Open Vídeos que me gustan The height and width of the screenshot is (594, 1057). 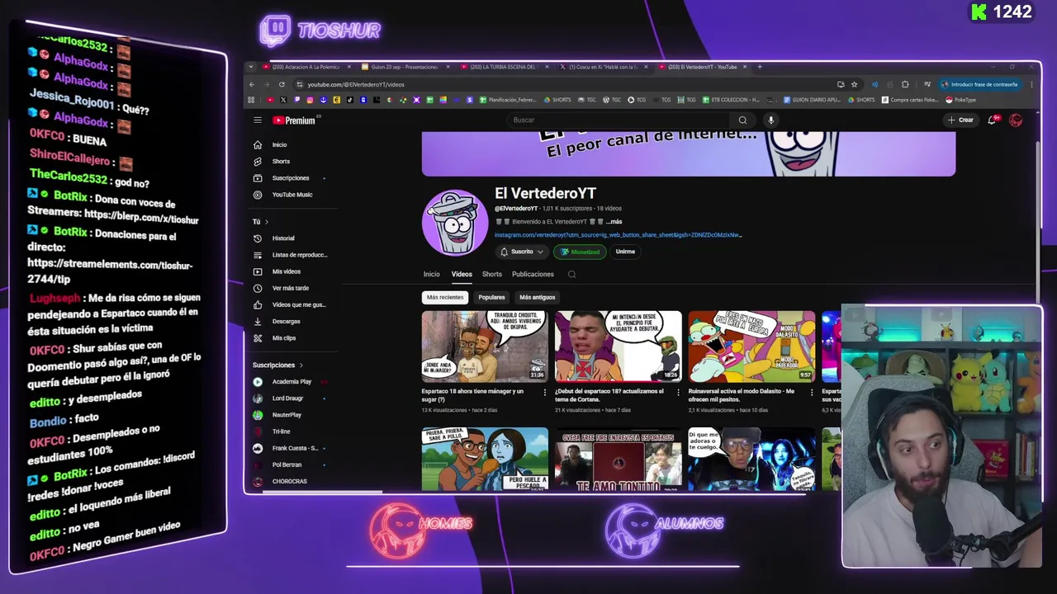[298, 304]
